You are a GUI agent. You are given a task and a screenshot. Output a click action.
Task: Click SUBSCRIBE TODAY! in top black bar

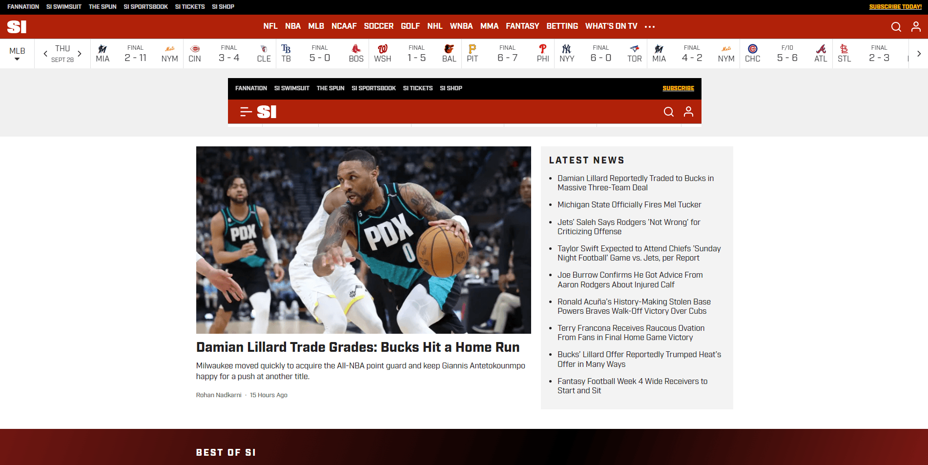tap(895, 7)
